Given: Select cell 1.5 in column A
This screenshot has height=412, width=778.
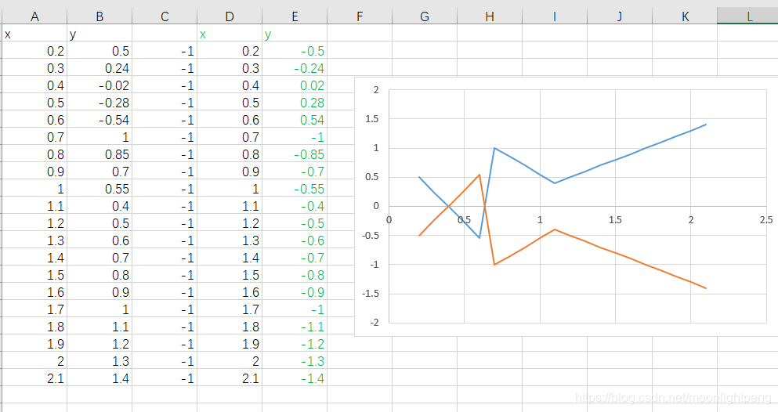Looking at the screenshot, I should tap(34, 275).
